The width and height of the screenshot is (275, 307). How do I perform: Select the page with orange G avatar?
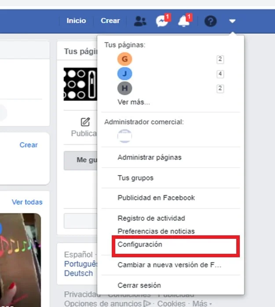coord(125,59)
